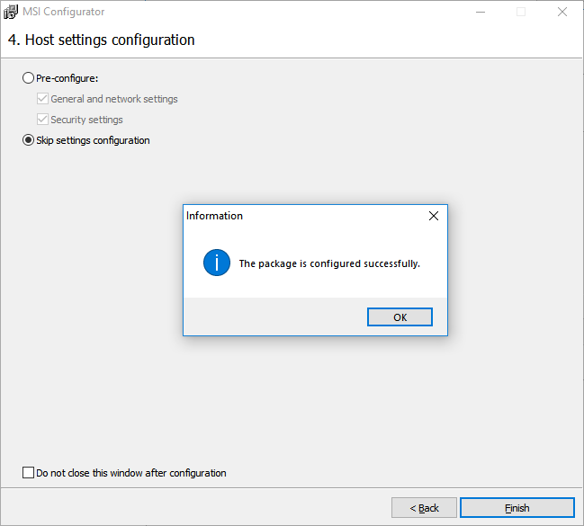Viewport: 584px width, 526px height.
Task: Click the package configured successfully message
Action: click(x=329, y=263)
